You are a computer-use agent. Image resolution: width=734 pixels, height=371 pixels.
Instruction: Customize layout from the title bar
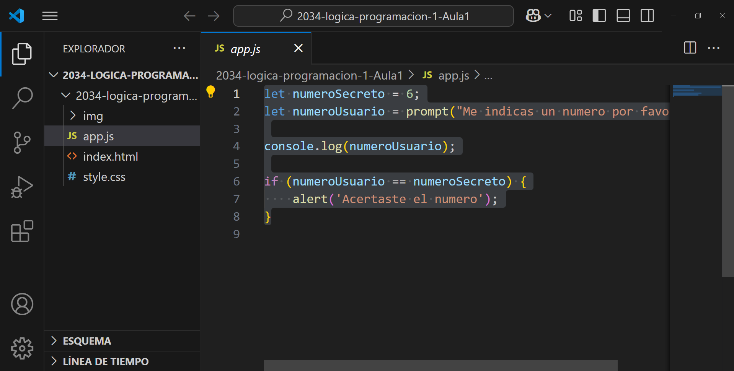(x=576, y=16)
